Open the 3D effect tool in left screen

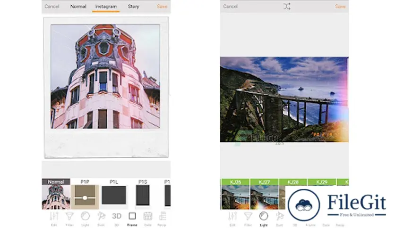click(x=117, y=219)
